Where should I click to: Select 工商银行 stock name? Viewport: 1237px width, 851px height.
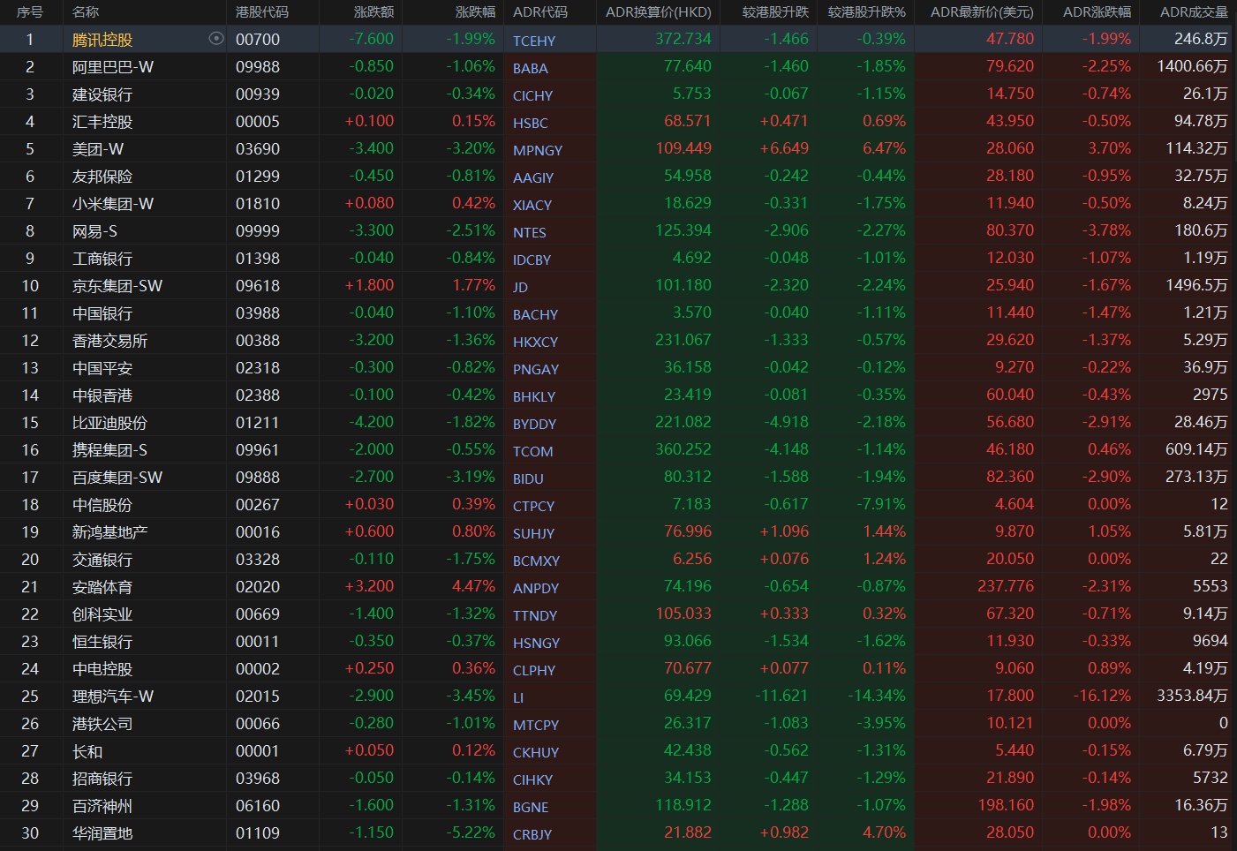[x=102, y=259]
